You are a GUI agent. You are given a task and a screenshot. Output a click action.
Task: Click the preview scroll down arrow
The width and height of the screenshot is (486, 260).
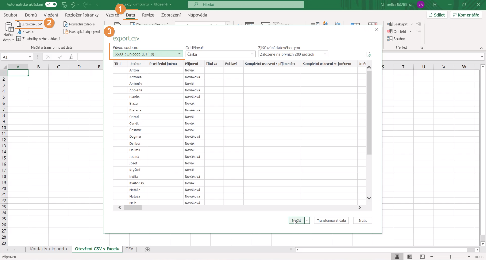369,198
